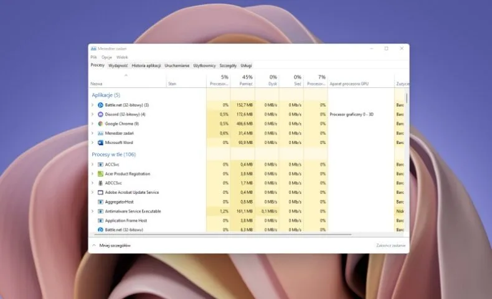
Task: Collapse view with Mniej szczegółów
Action: coord(111,245)
